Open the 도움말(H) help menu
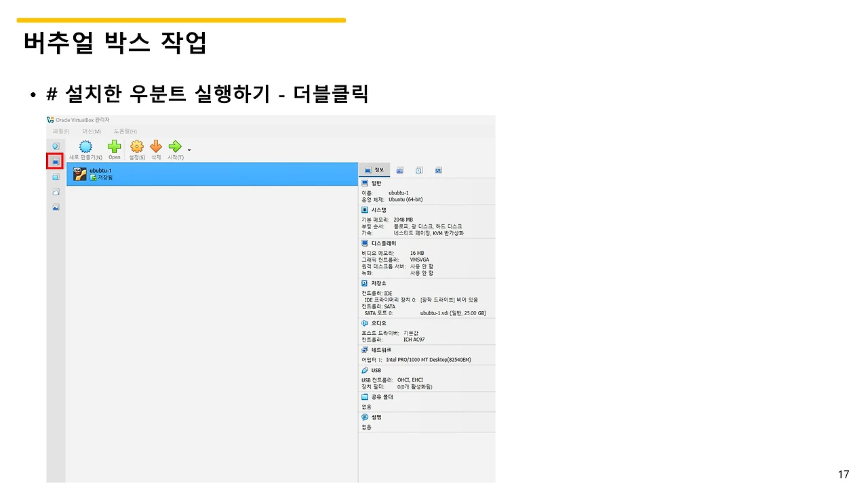Image resolution: width=868 pixels, height=488 pixels. [x=124, y=131]
